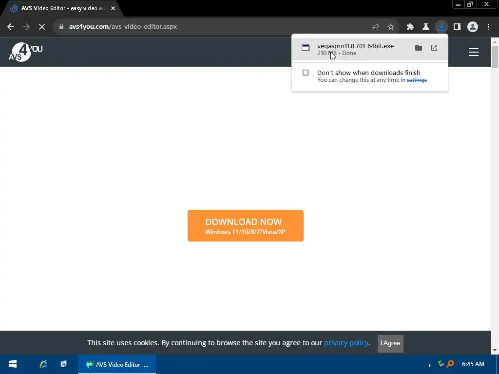Toggle the downloads toolbar icon
The width and height of the screenshot is (499, 374).
(x=441, y=27)
